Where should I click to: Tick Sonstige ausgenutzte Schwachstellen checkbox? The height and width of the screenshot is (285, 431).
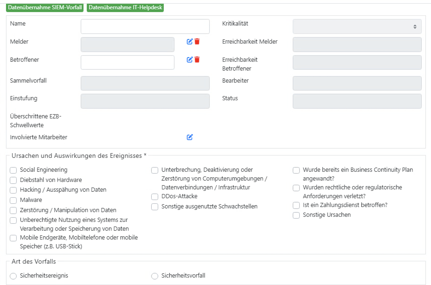155,207
